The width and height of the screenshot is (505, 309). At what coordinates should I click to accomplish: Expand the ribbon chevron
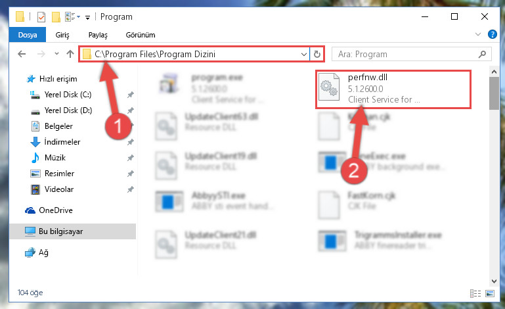pos(478,34)
